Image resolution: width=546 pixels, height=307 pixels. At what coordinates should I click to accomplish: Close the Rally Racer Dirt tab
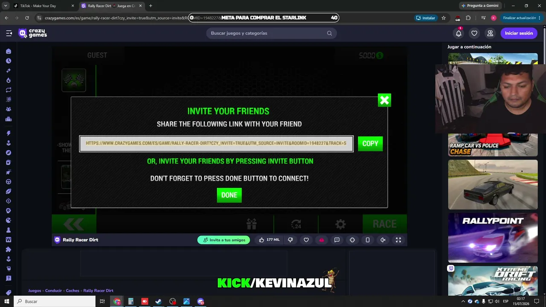pyautogui.click(x=140, y=6)
